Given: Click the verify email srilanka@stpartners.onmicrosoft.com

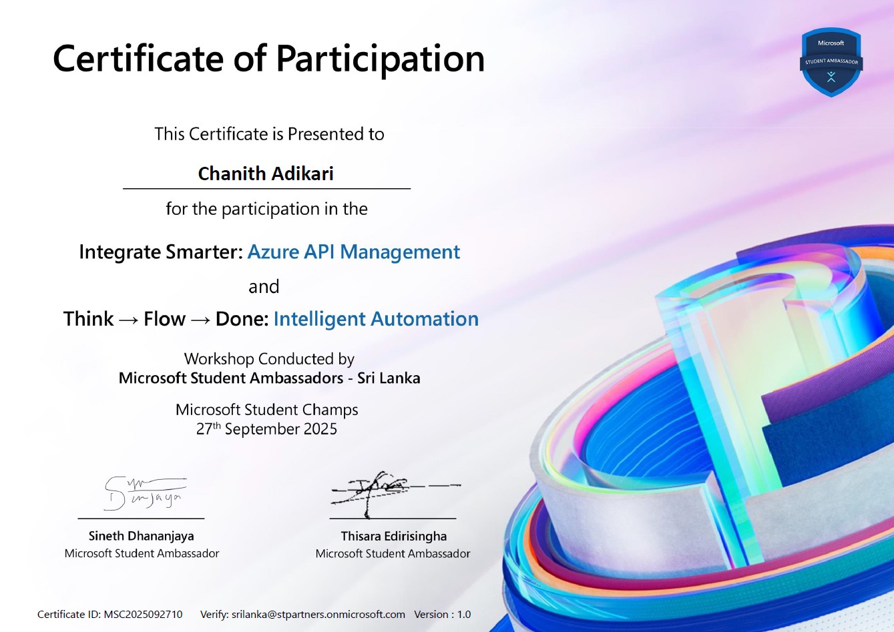Looking at the screenshot, I should 318,614.
